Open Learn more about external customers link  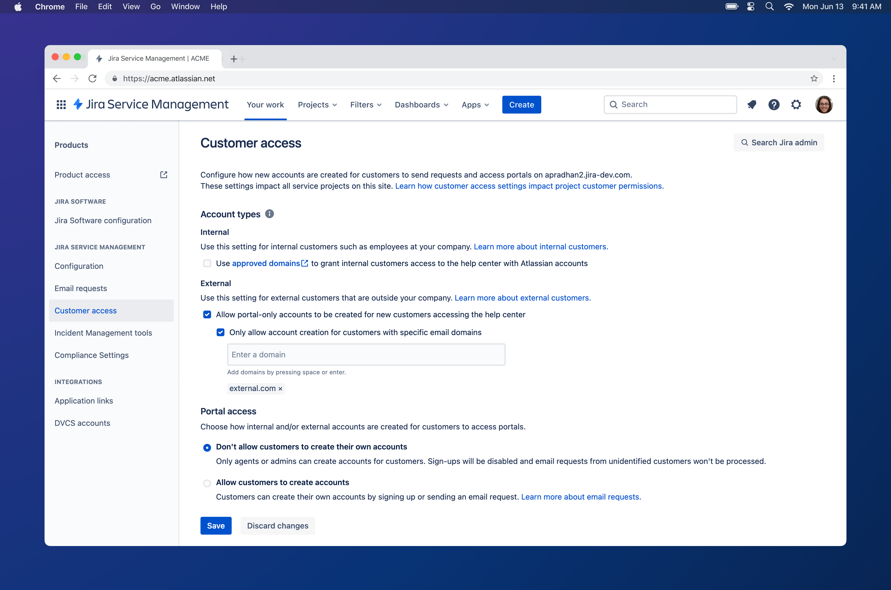tap(522, 298)
